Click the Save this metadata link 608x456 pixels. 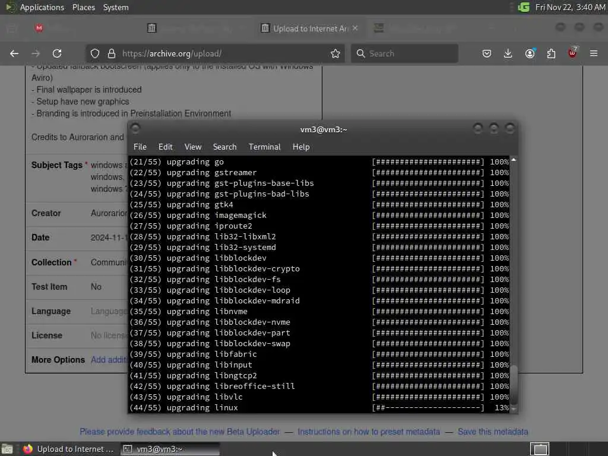coord(493,432)
